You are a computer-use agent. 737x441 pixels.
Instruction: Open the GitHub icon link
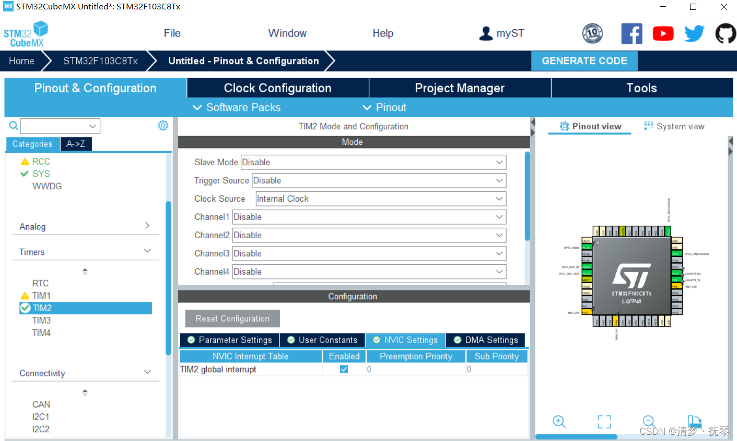(x=726, y=33)
